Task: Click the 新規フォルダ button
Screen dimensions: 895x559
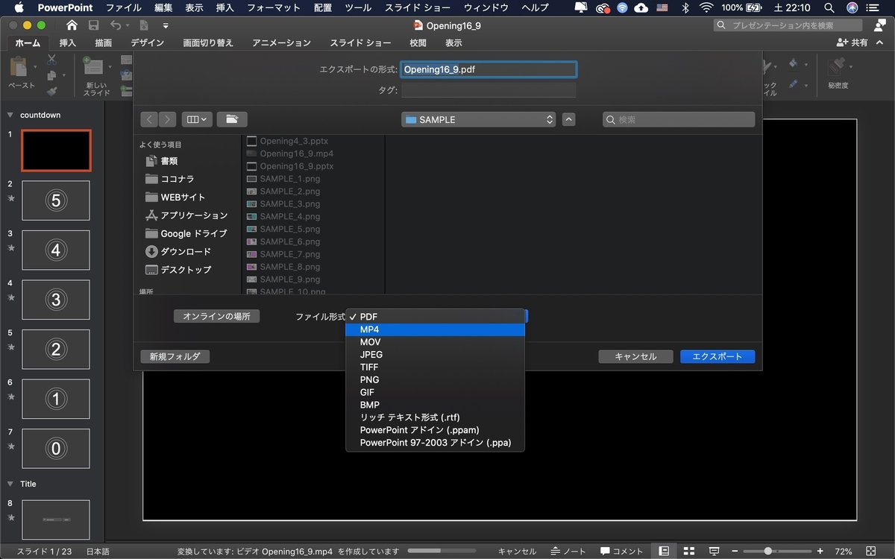Action: pyautogui.click(x=175, y=356)
